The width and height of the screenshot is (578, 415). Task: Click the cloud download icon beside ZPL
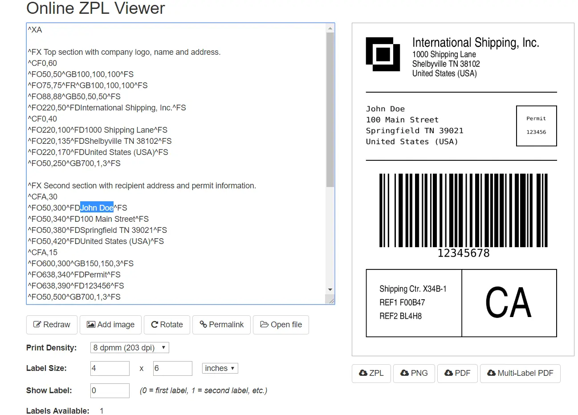363,373
